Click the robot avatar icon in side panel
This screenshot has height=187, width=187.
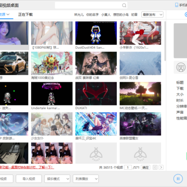(x=181, y=67)
